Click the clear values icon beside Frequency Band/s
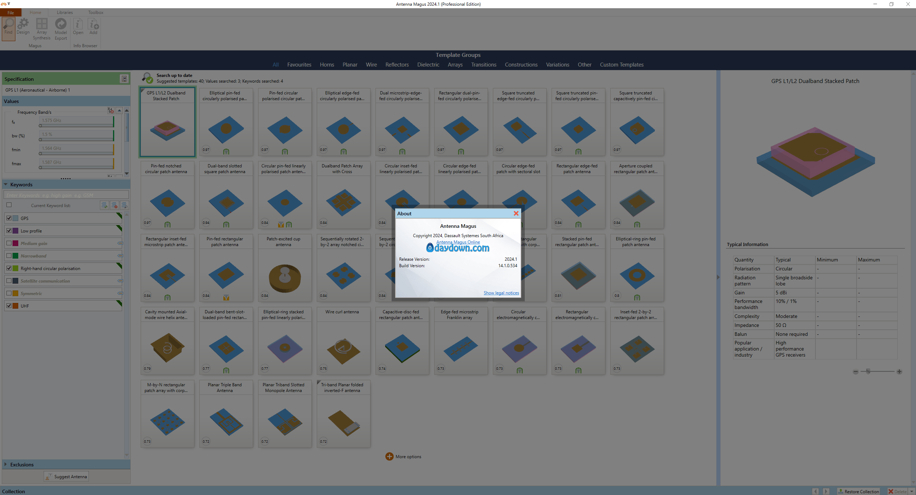The height and width of the screenshot is (495, 916). (111, 111)
